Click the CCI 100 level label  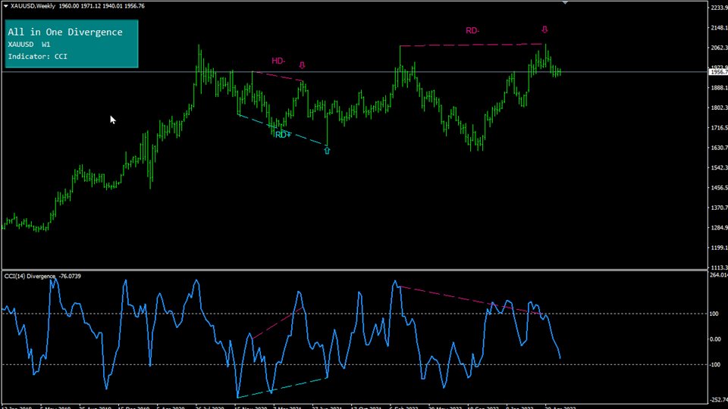[x=714, y=314]
